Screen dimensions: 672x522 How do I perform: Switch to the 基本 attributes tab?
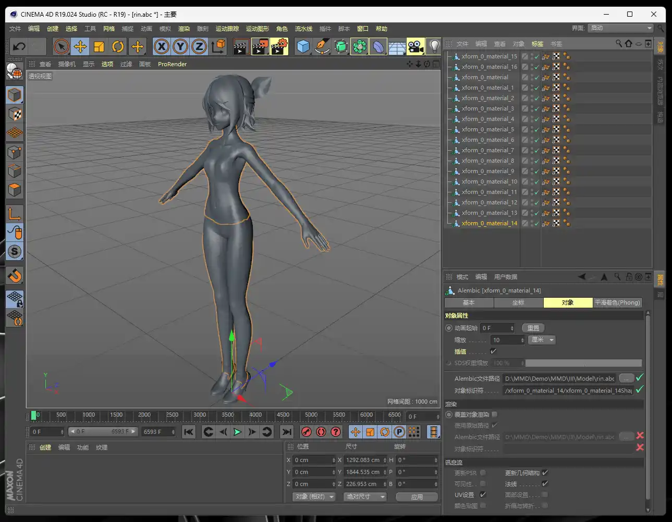click(x=469, y=302)
